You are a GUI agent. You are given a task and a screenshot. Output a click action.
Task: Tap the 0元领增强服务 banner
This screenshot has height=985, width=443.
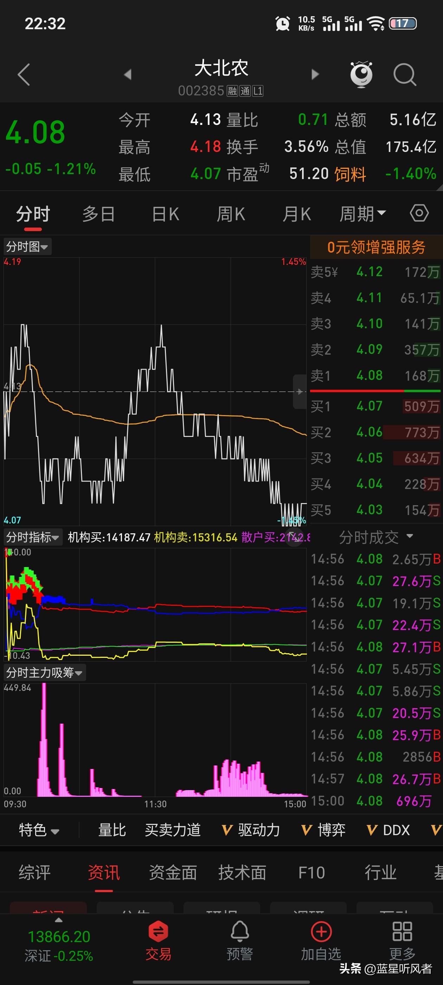pyautogui.click(x=376, y=247)
